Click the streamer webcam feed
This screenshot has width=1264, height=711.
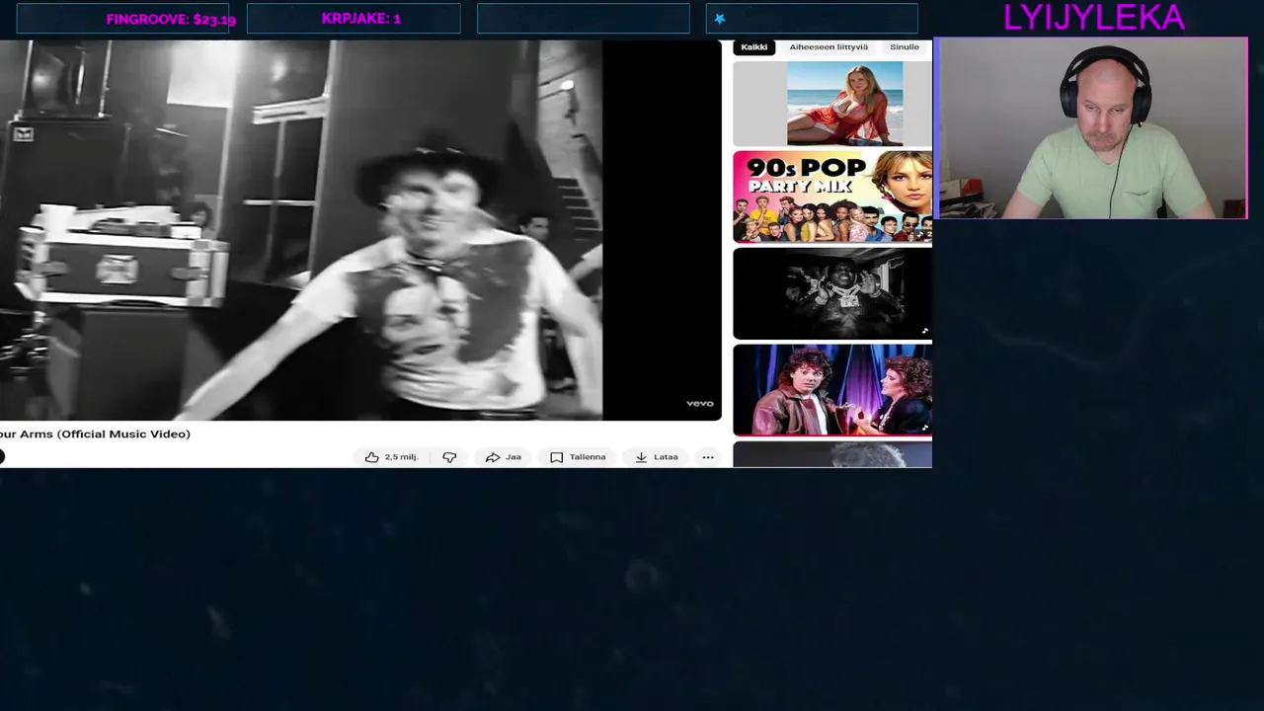1090,128
